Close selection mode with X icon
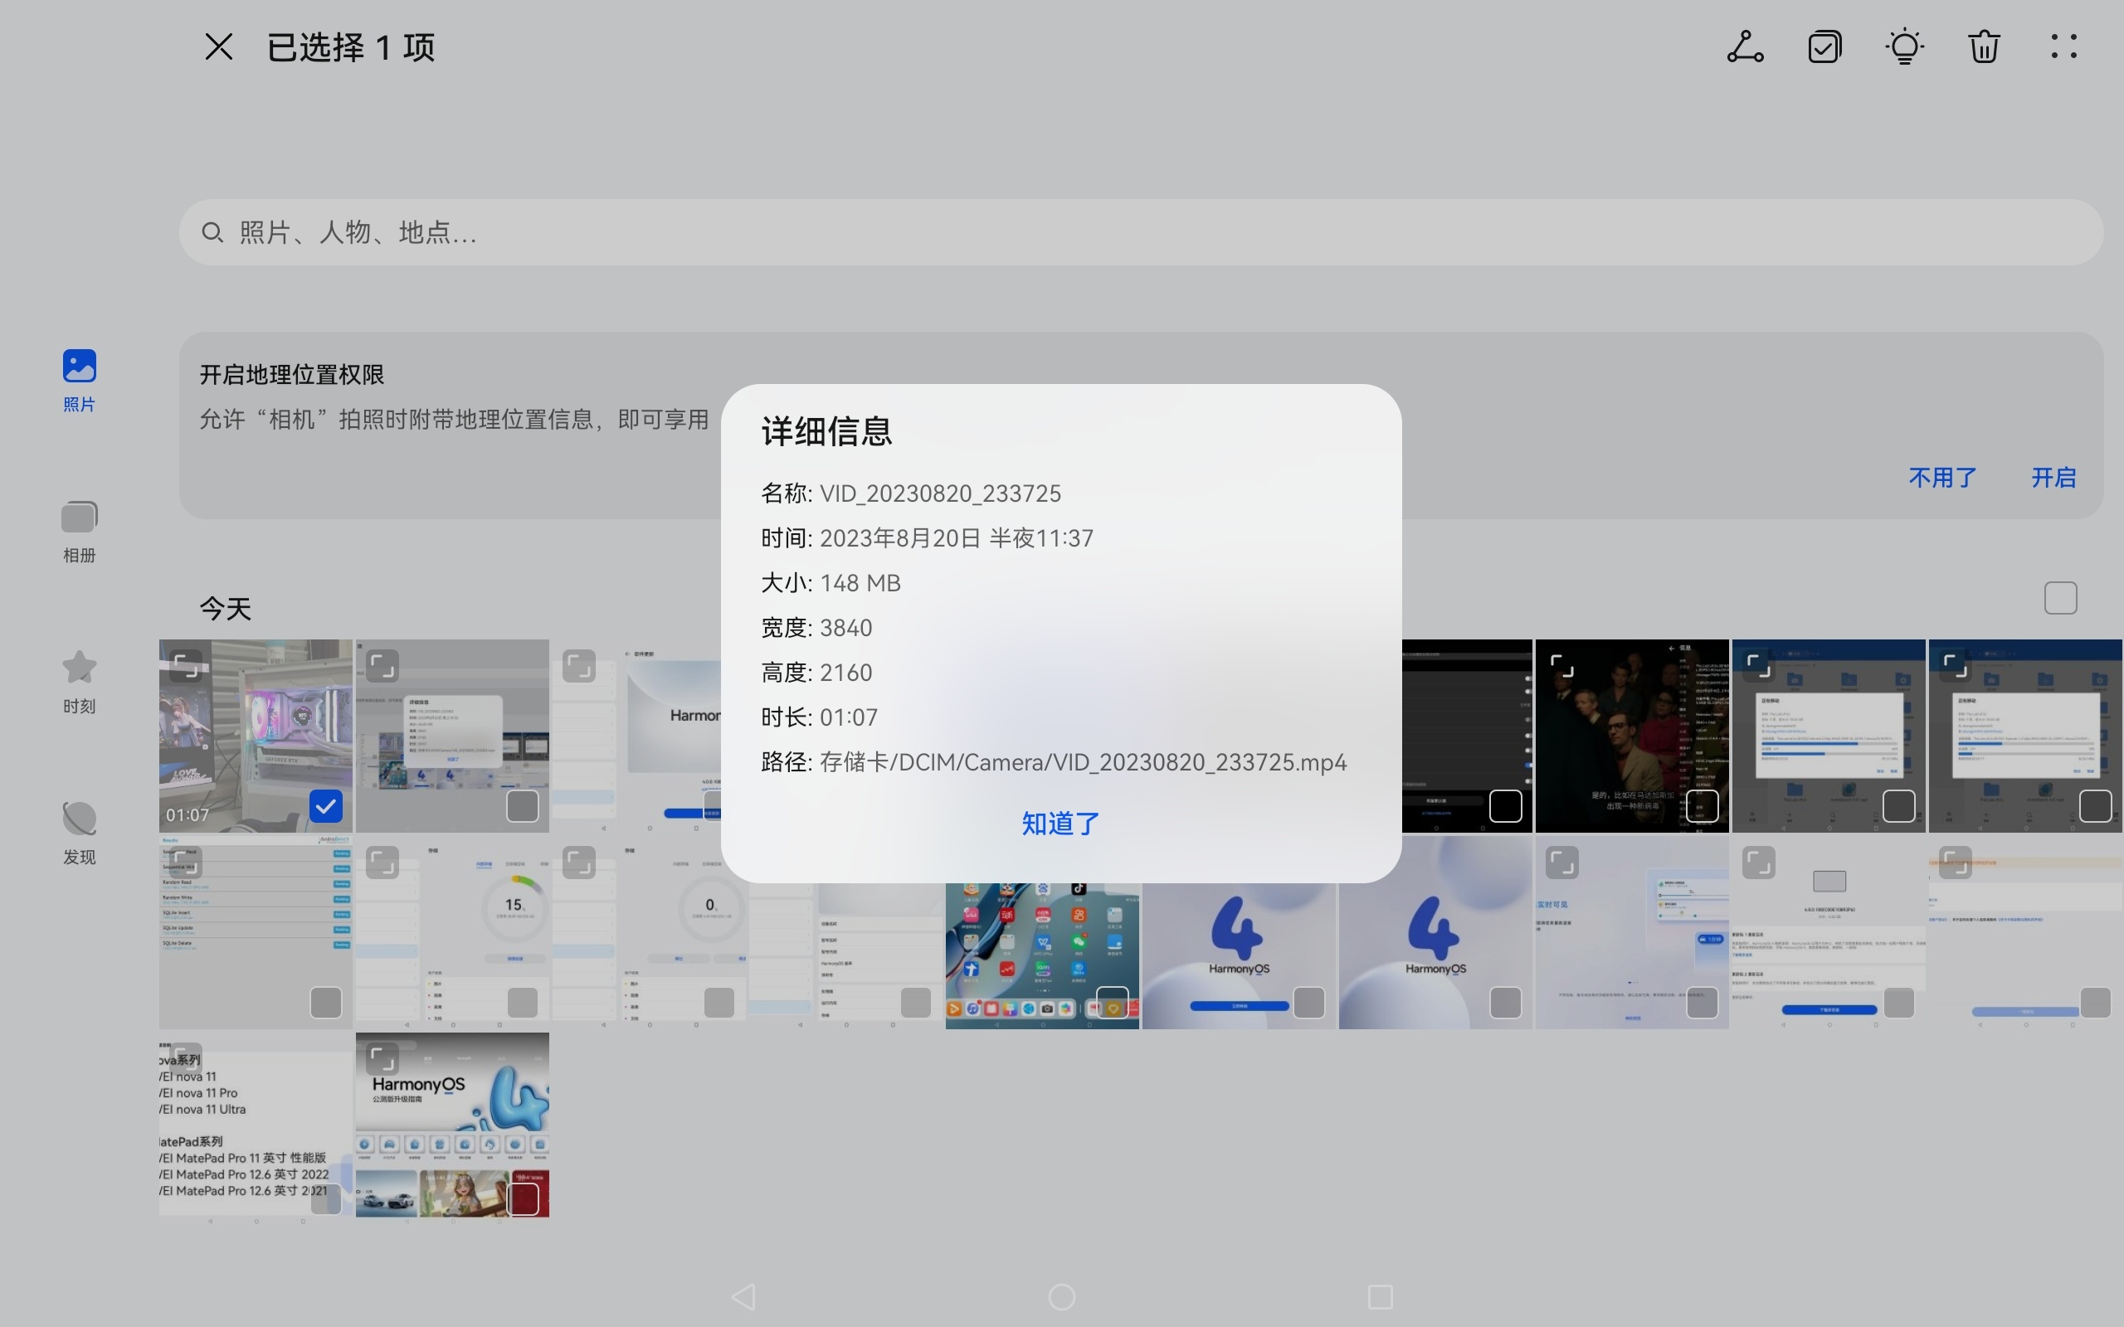Screen dimensions: 2124x1327 (x=218, y=47)
